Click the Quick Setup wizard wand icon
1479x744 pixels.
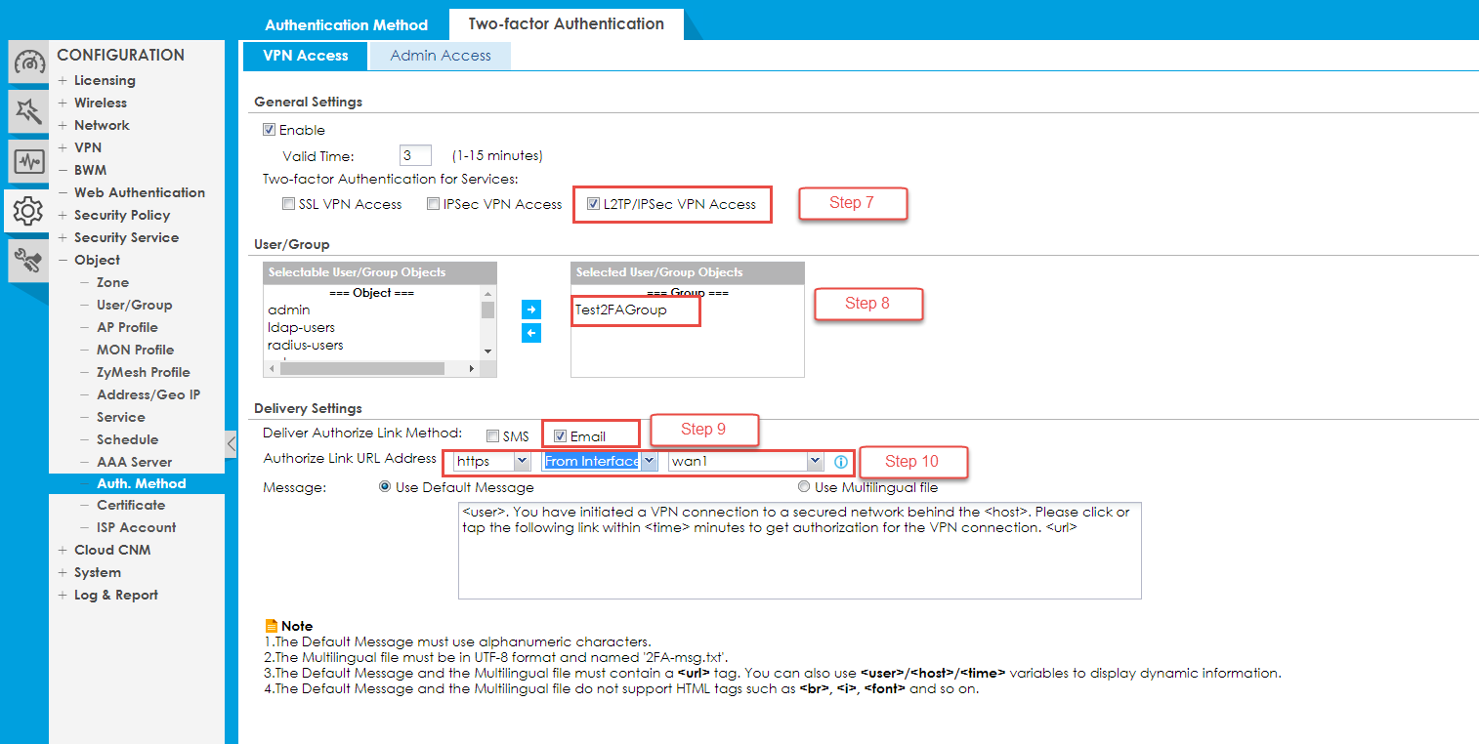pyautogui.click(x=28, y=112)
